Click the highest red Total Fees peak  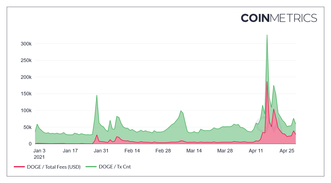click(x=267, y=82)
